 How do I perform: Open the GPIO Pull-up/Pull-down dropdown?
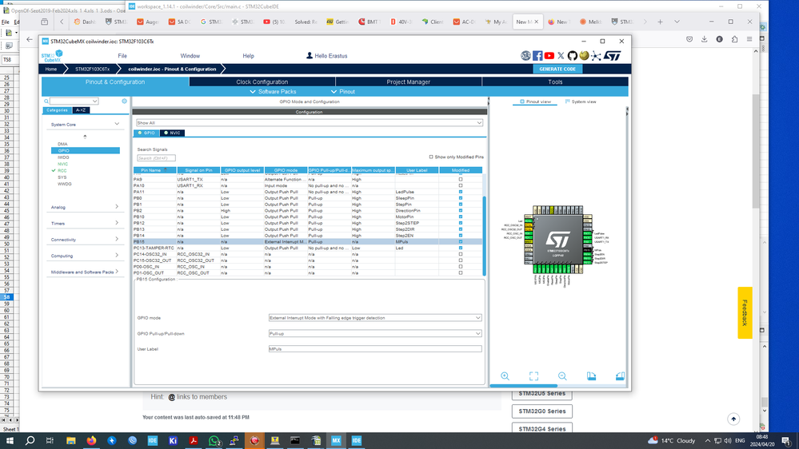(x=374, y=333)
